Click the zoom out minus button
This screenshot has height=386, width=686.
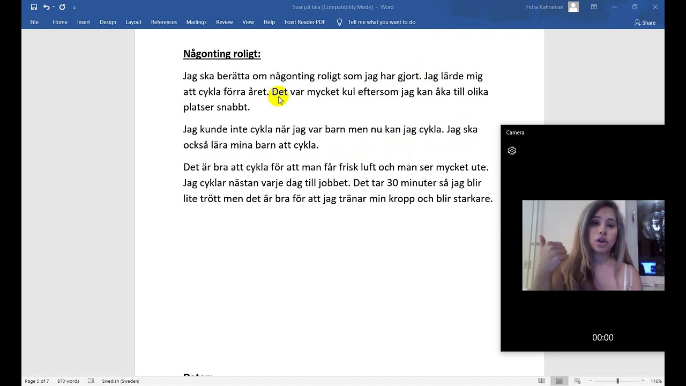point(592,381)
